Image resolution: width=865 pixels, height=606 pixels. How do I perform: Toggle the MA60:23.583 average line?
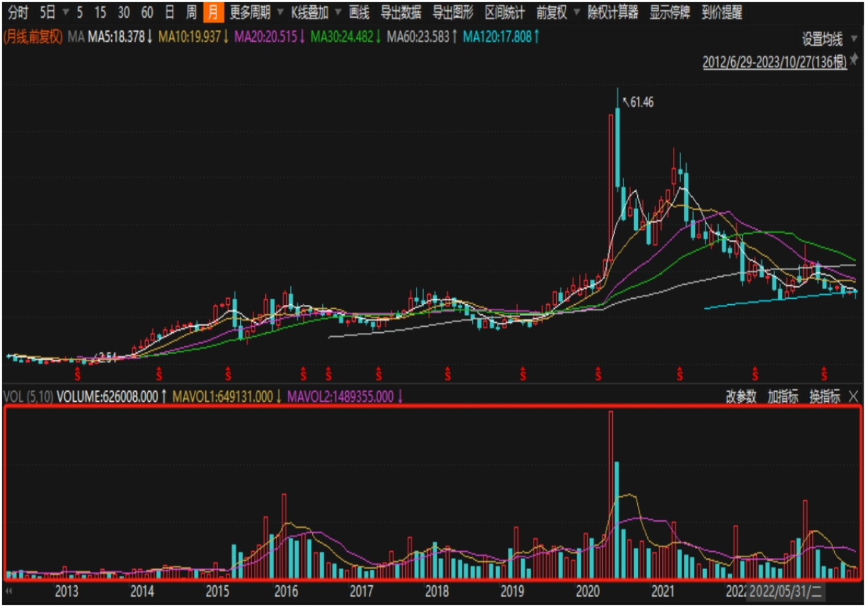click(x=422, y=37)
